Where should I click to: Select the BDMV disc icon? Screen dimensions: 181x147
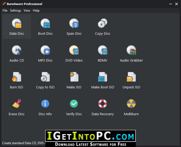point(103,50)
